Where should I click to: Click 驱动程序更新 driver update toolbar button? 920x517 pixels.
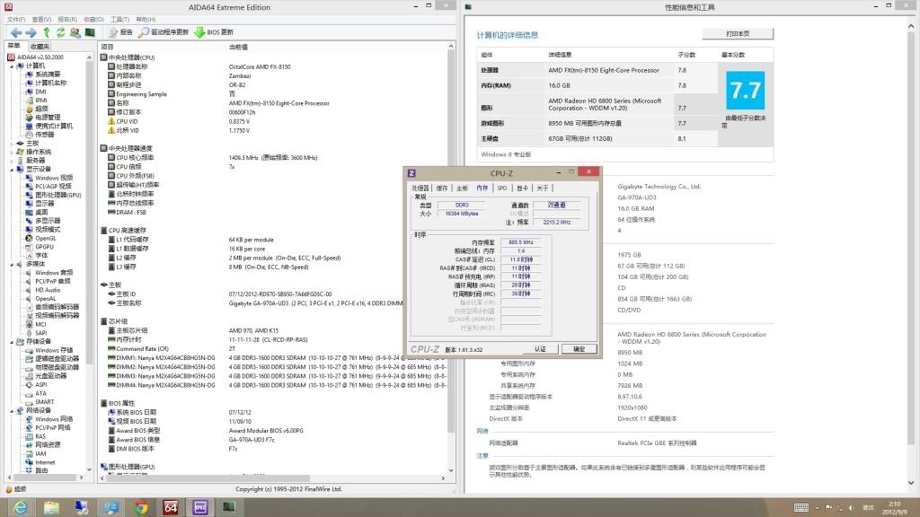163,32
